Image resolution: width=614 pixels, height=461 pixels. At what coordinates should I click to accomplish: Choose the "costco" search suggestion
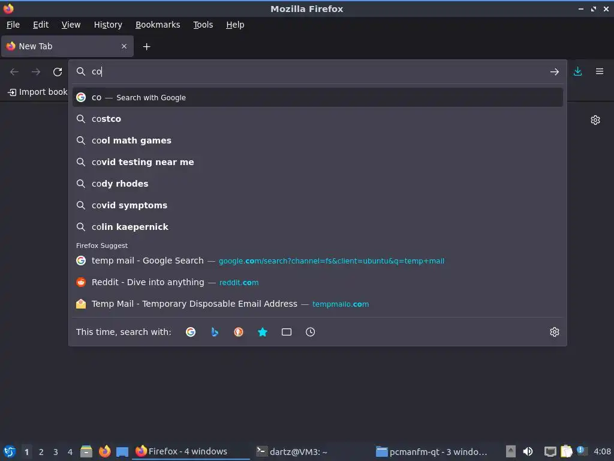318,119
